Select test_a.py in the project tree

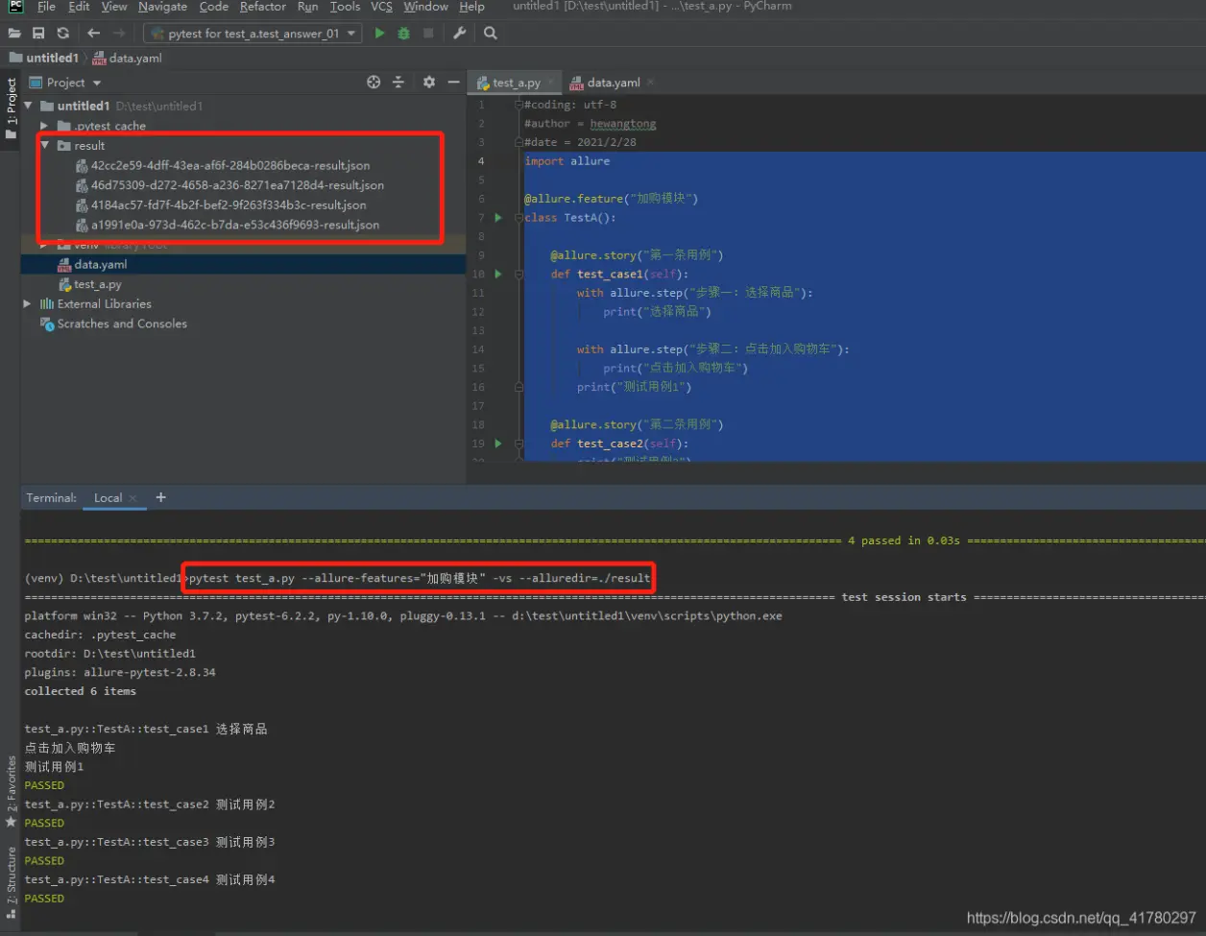98,284
